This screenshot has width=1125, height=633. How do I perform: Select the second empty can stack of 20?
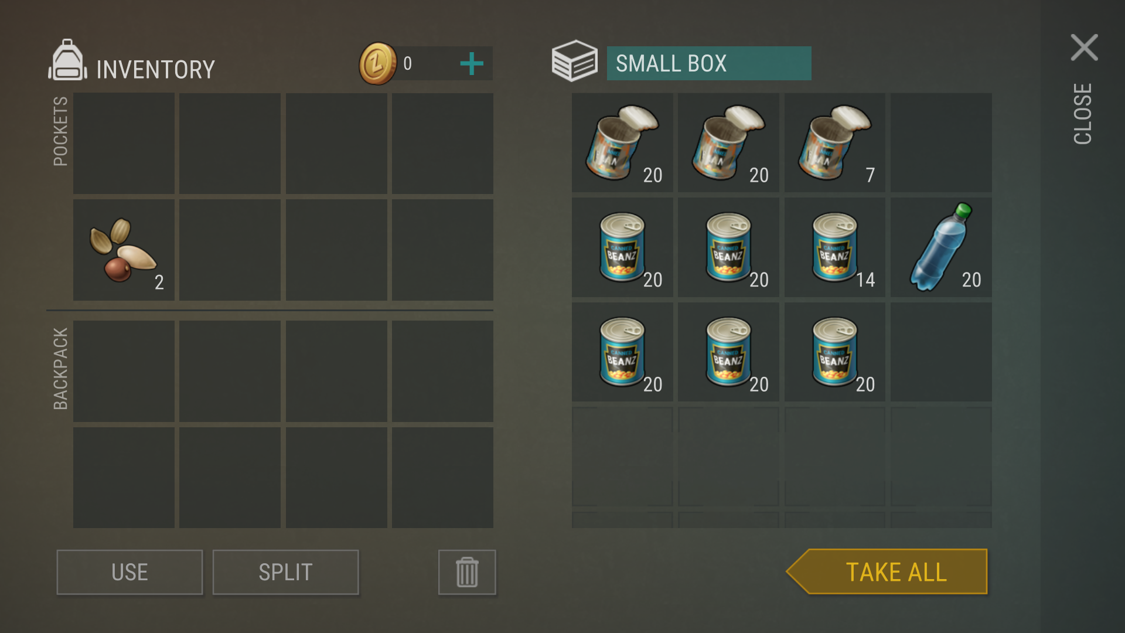[x=728, y=142]
